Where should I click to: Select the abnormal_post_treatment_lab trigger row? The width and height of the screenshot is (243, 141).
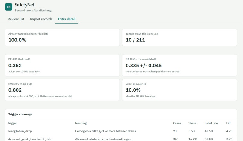121,138
